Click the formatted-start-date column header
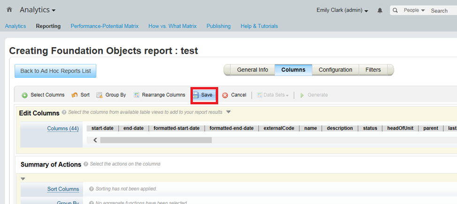 176,128
